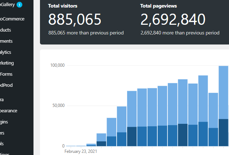Click the Total visitors heading

[63, 6]
